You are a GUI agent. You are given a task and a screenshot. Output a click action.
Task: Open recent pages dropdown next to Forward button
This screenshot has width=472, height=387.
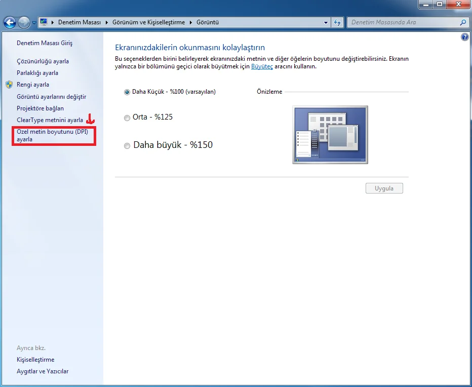(x=34, y=23)
